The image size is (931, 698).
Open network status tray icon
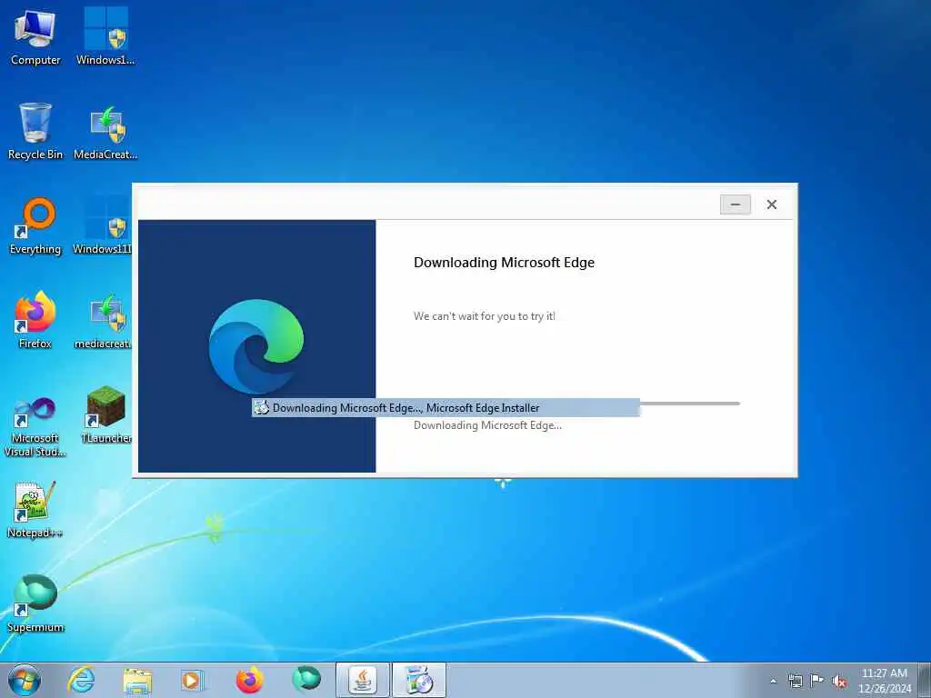[795, 681]
